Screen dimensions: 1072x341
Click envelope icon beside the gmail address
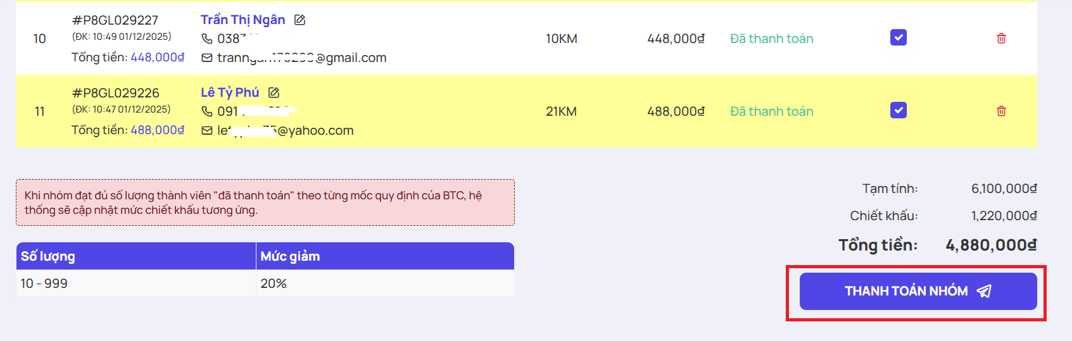(207, 58)
